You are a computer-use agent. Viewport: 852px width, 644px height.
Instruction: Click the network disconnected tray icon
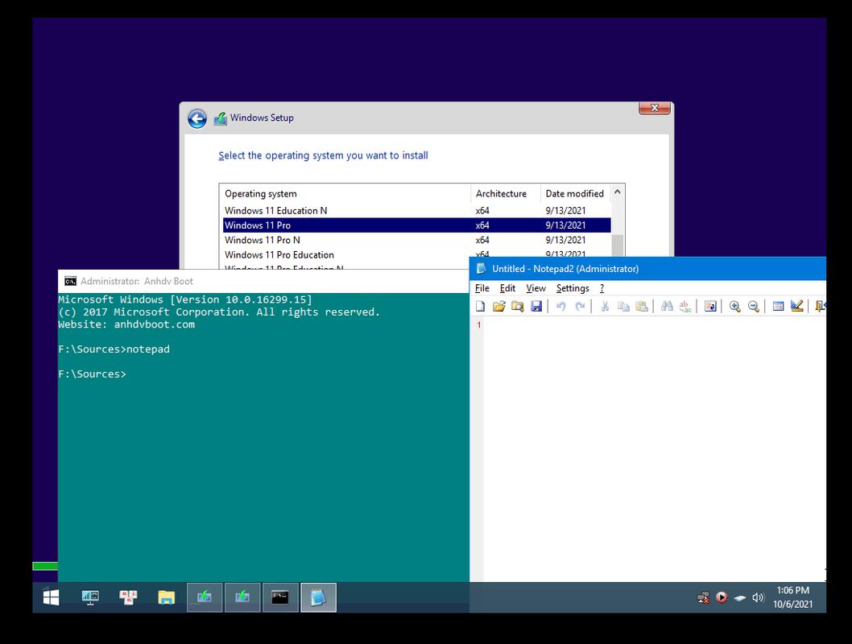[703, 598]
